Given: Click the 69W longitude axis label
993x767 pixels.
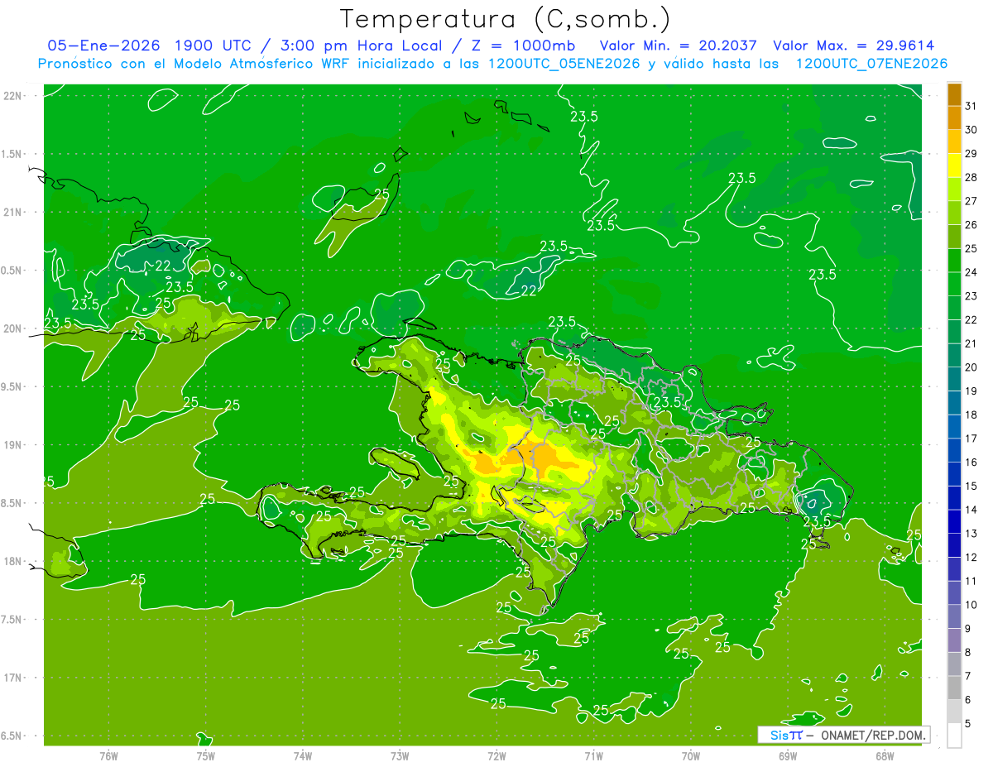Looking at the screenshot, I should (x=787, y=755).
